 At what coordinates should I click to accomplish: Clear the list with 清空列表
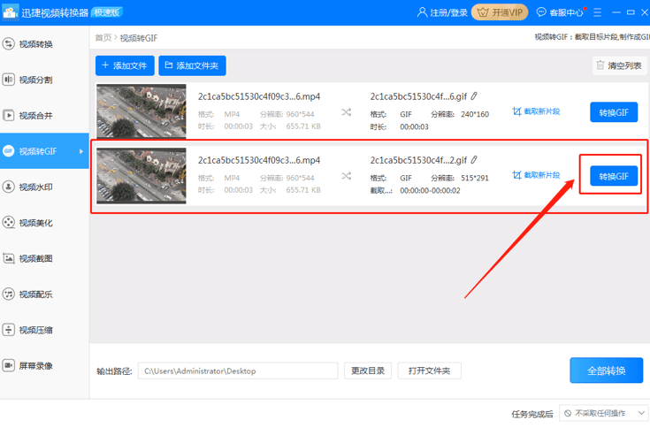pos(618,65)
